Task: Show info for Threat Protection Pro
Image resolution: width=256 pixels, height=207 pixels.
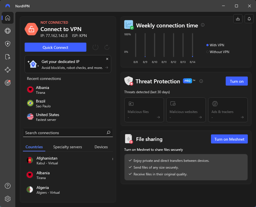Action: [201, 81]
